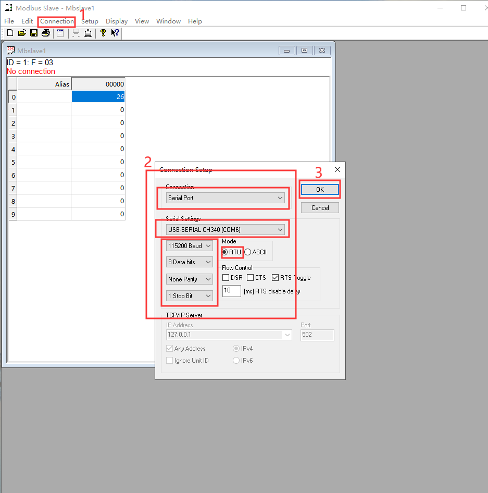
Task: Click the Print toolbar icon
Action: pyautogui.click(x=46, y=33)
